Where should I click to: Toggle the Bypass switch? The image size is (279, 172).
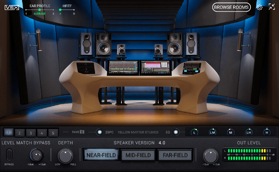coord(9,155)
